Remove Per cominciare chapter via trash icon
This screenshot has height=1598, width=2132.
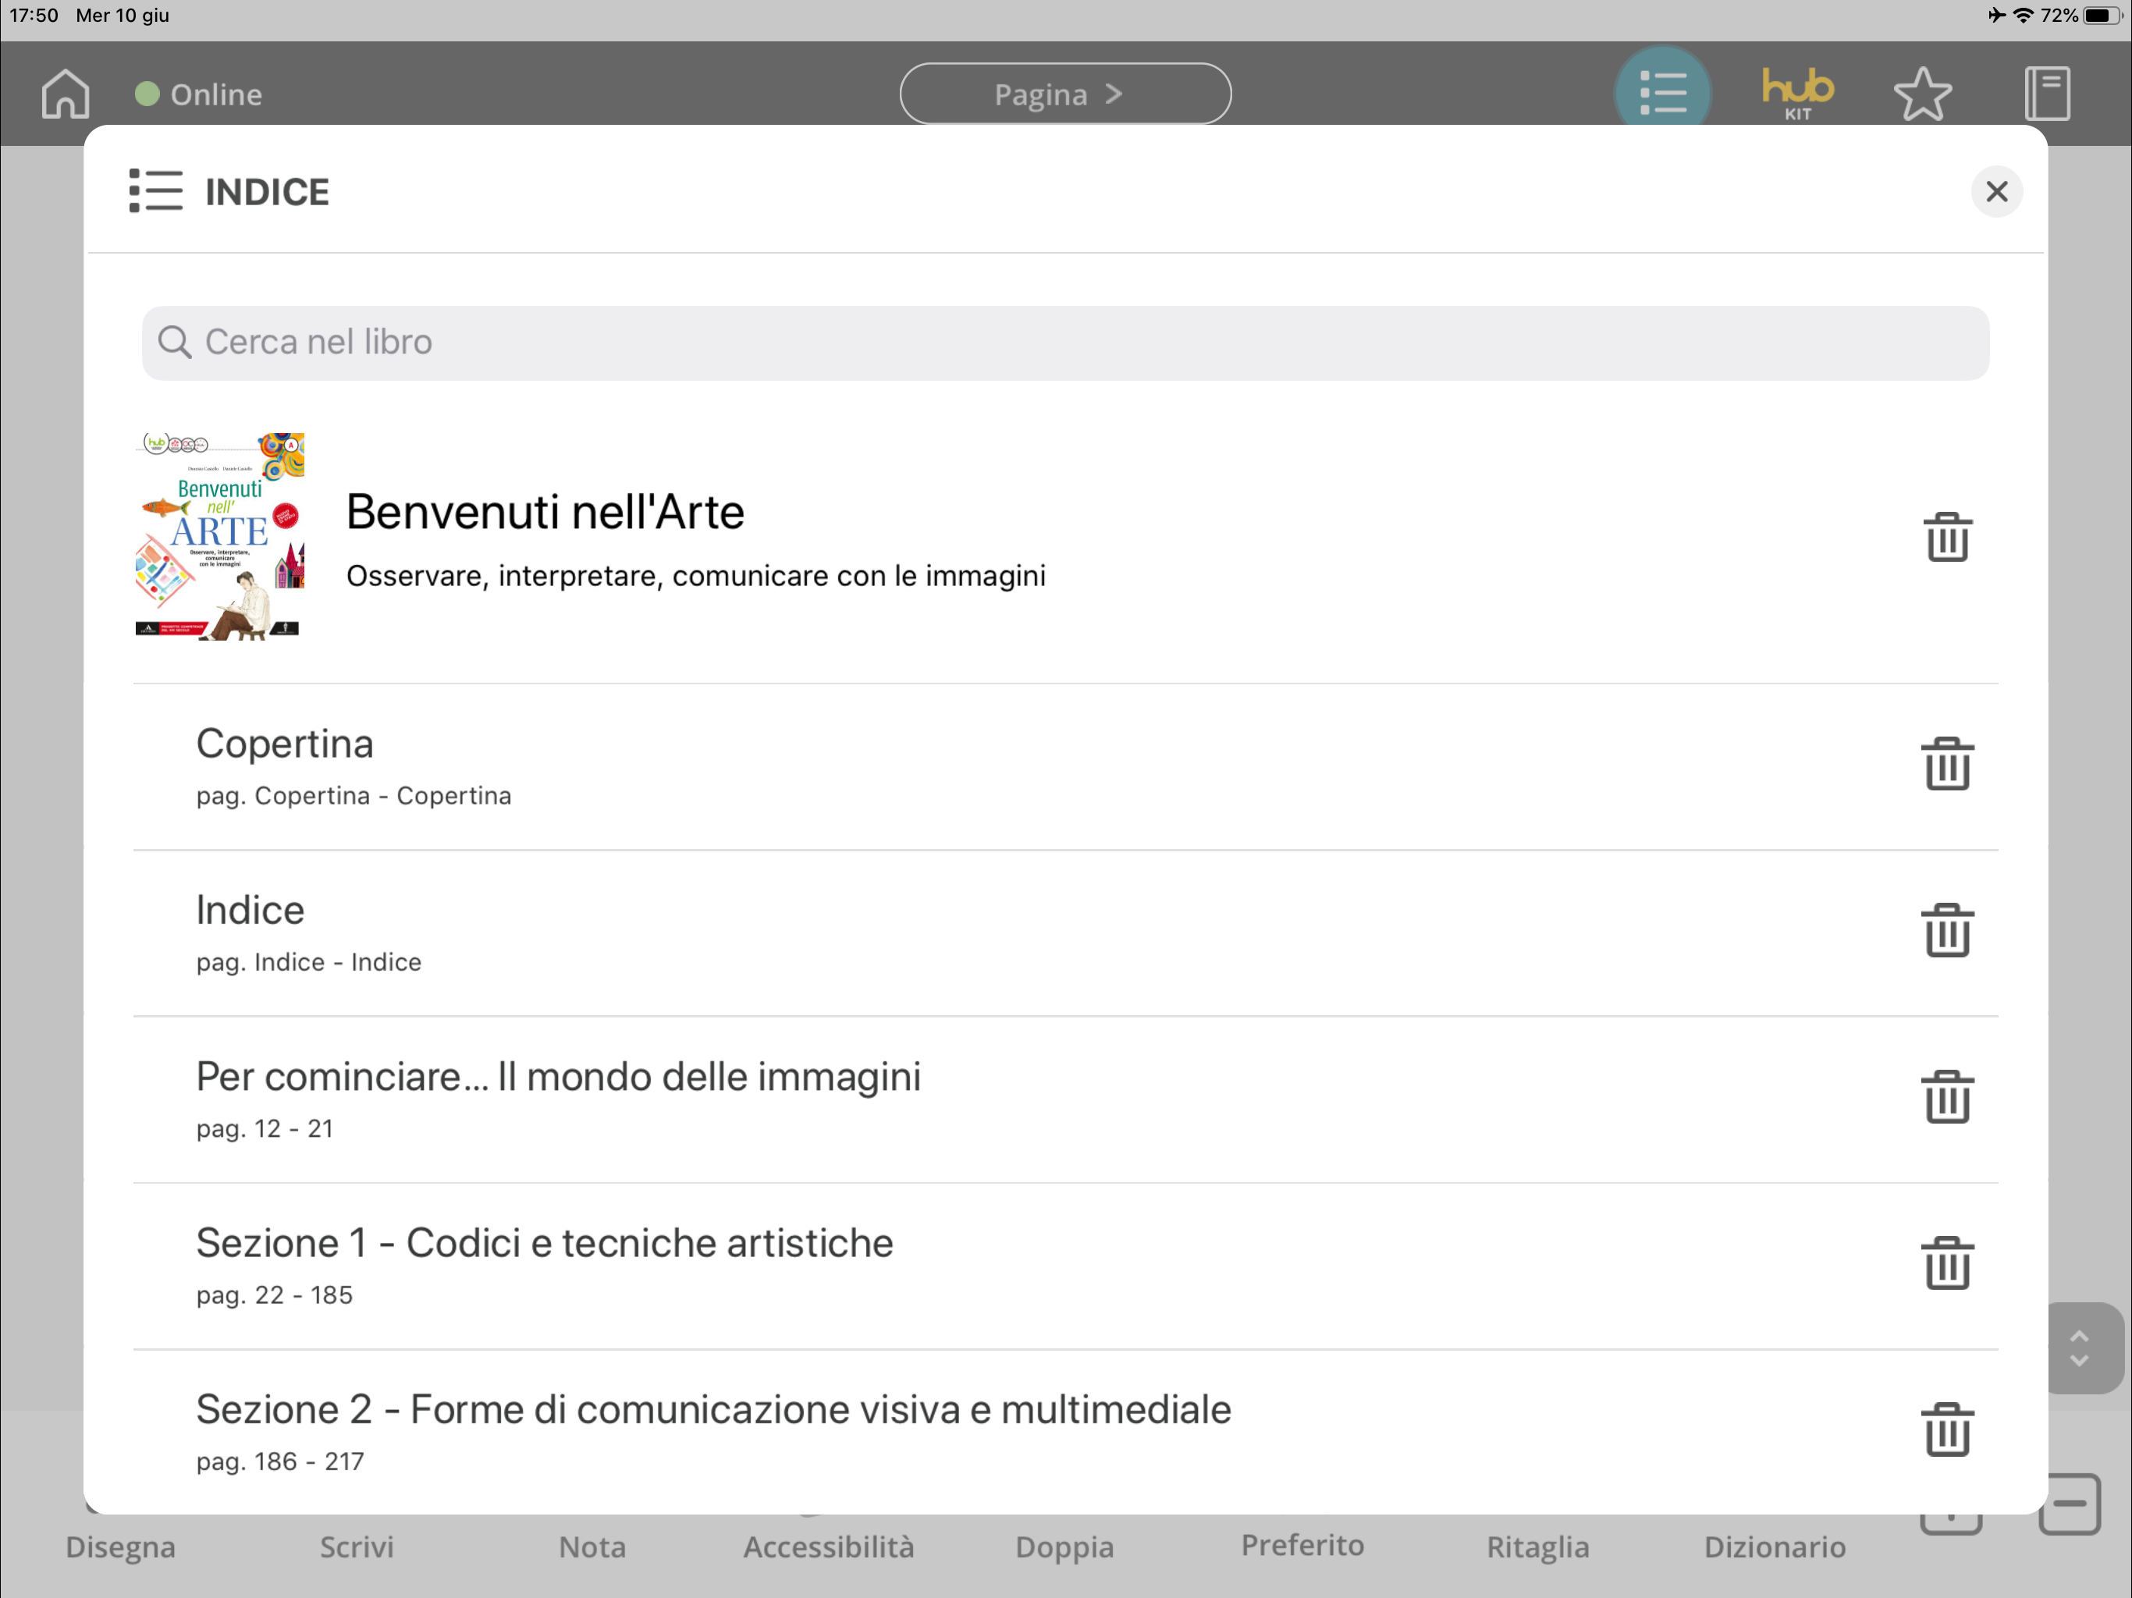(1947, 1097)
